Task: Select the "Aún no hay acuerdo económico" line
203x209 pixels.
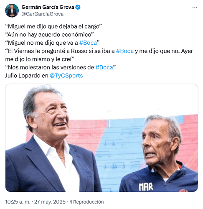Action: click(x=49, y=35)
